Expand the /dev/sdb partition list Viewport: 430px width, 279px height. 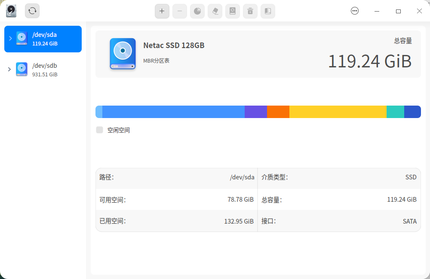9,69
